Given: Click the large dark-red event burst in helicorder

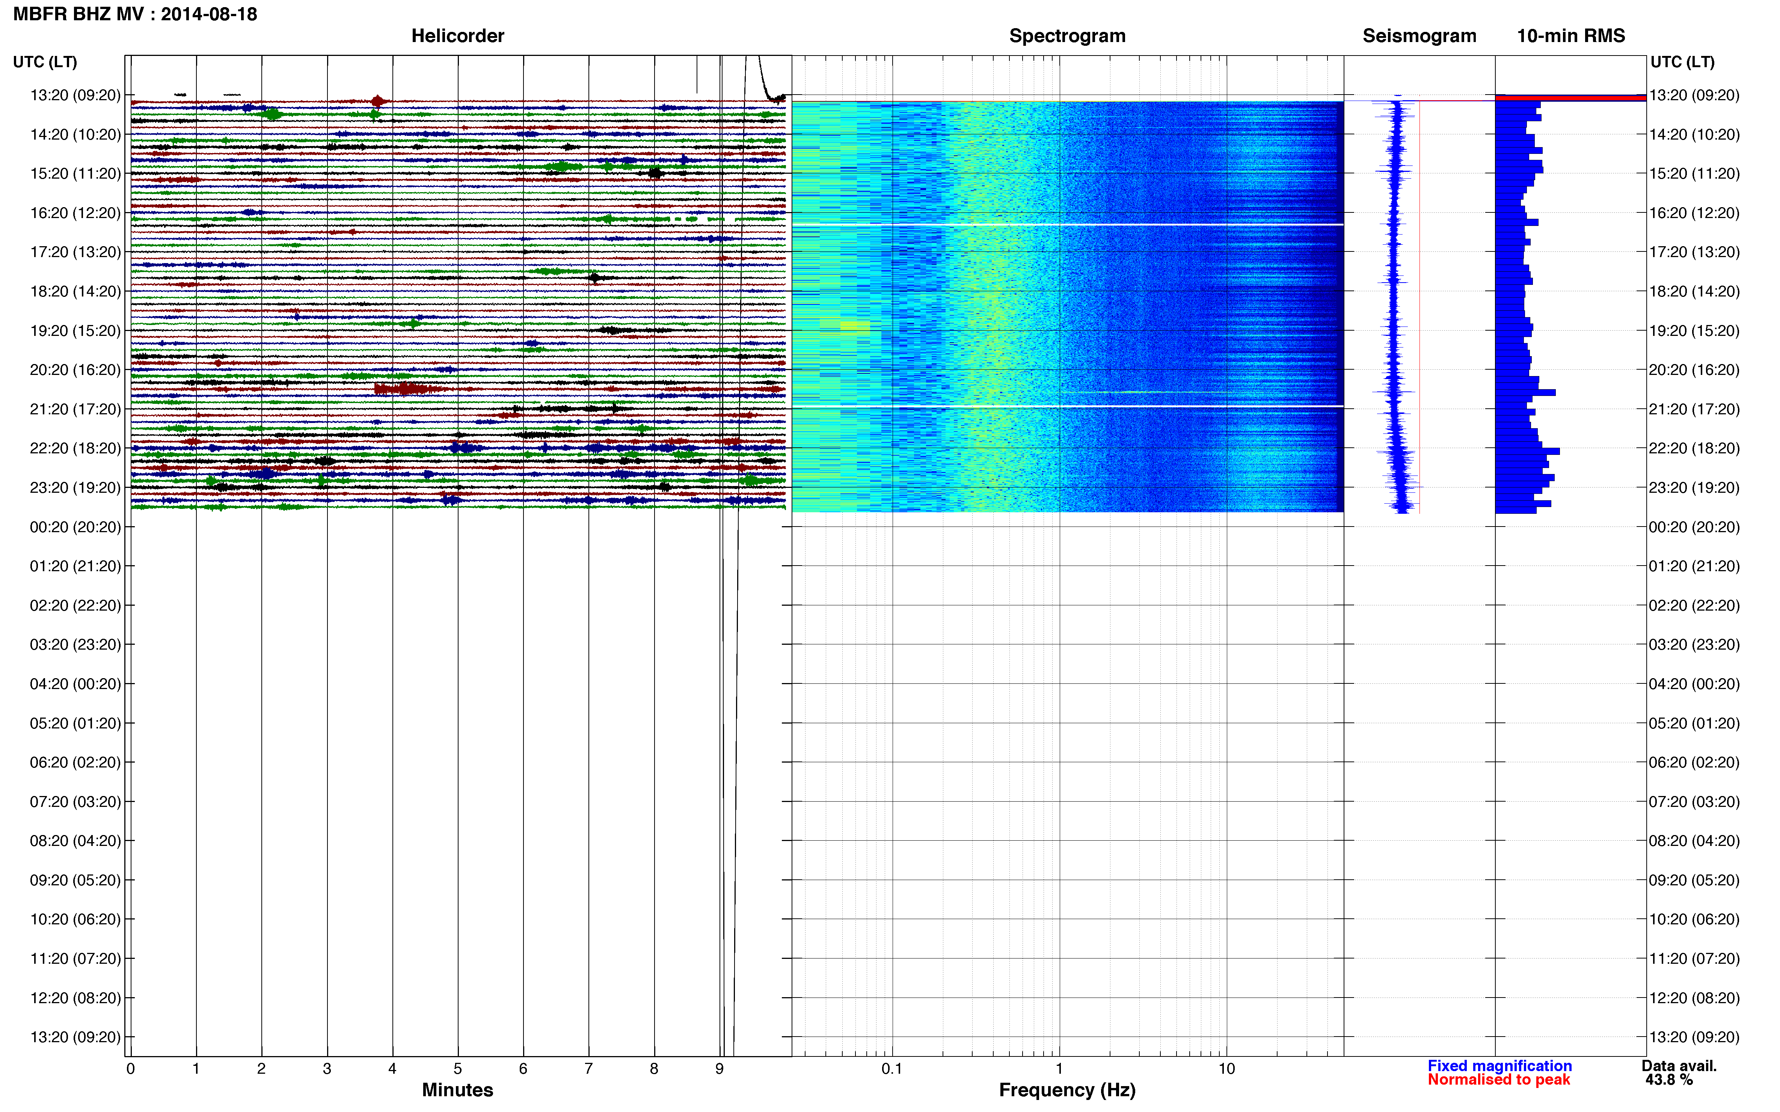Looking at the screenshot, I should point(409,388).
